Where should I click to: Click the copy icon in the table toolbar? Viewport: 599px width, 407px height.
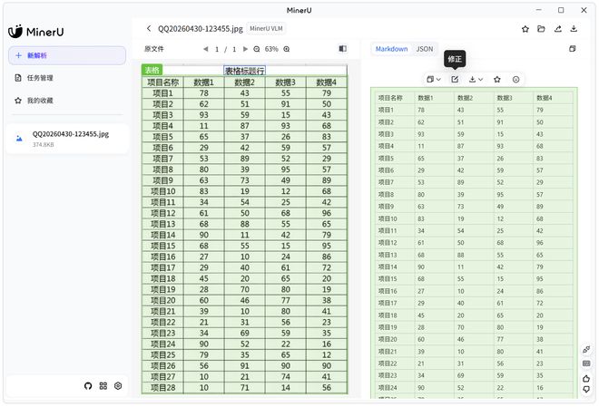pos(430,80)
